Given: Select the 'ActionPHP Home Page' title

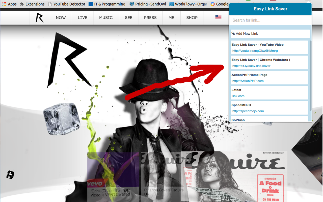Looking at the screenshot, I should [x=249, y=75].
